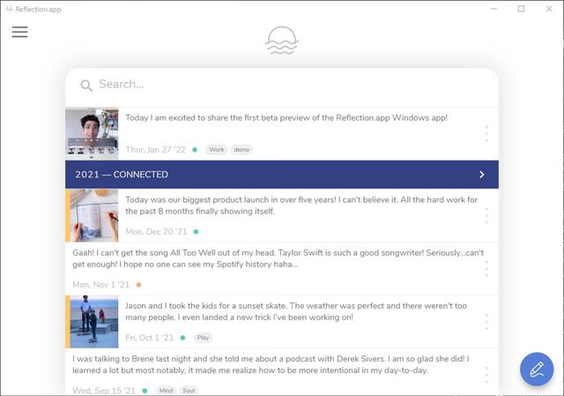
Task: Click the orange mood dot on Nov 1 entry
Action: 139,285
